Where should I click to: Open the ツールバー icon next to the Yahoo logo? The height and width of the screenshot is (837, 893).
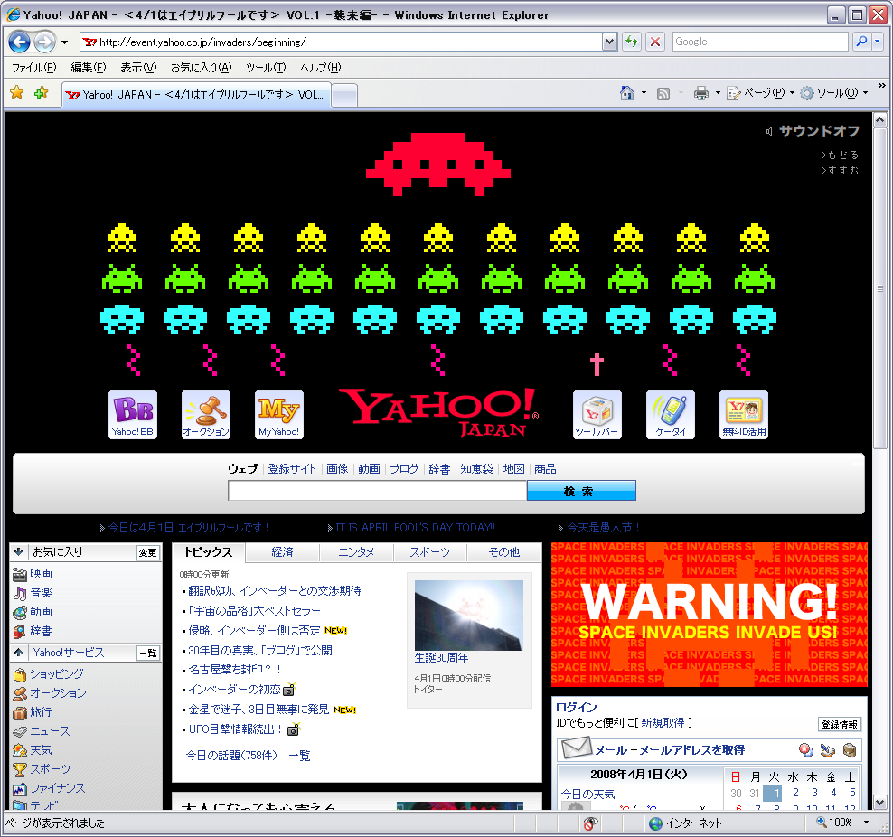click(597, 415)
